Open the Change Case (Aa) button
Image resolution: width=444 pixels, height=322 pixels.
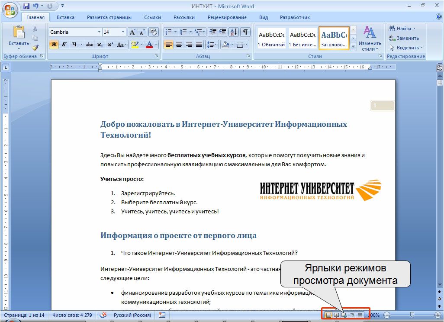click(x=121, y=45)
